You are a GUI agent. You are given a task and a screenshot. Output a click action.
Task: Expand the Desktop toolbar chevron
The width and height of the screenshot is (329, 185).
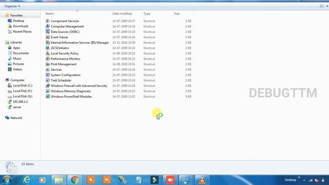(x=299, y=177)
